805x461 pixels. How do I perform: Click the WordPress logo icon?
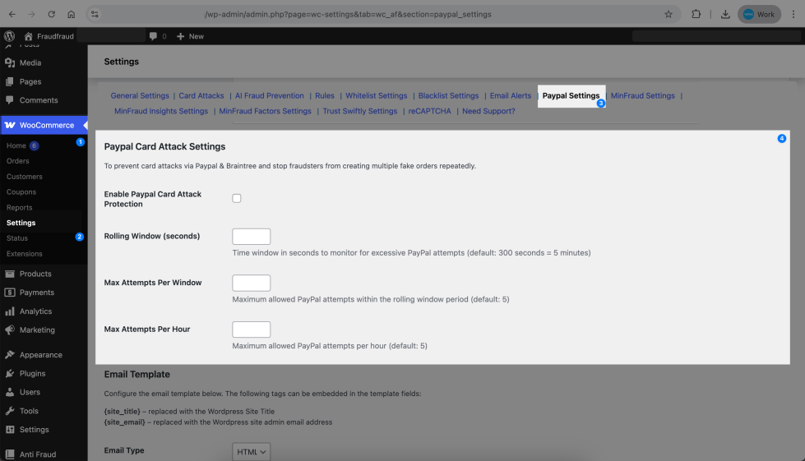[x=9, y=36]
